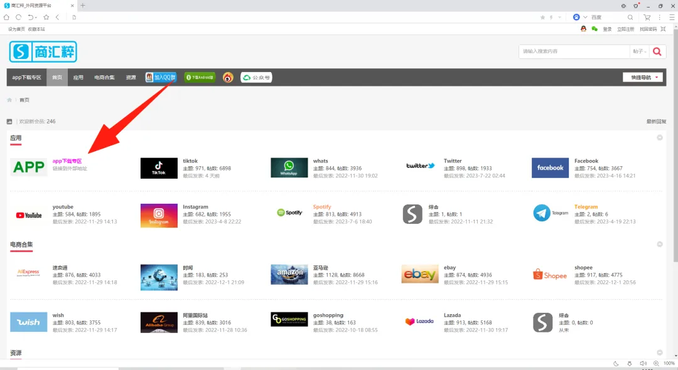
Task: Click the undo/restore tab arrow icon
Action: pos(31,18)
